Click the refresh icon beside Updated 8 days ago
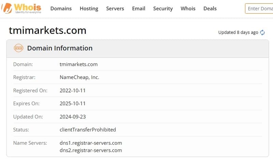The width and height of the screenshot is (273, 159). (x=262, y=32)
